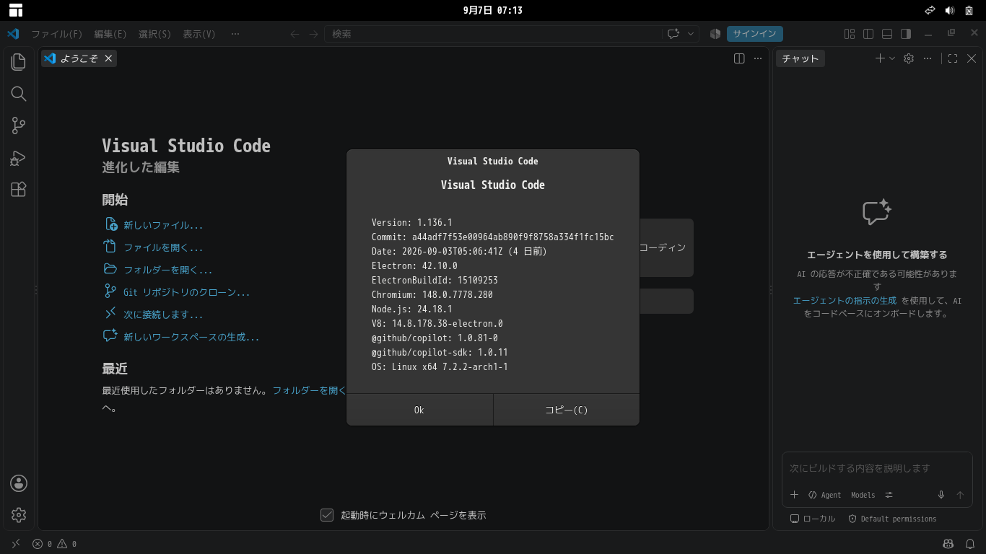Click コピー(C) in the about dialog
986x554 pixels.
567,410
